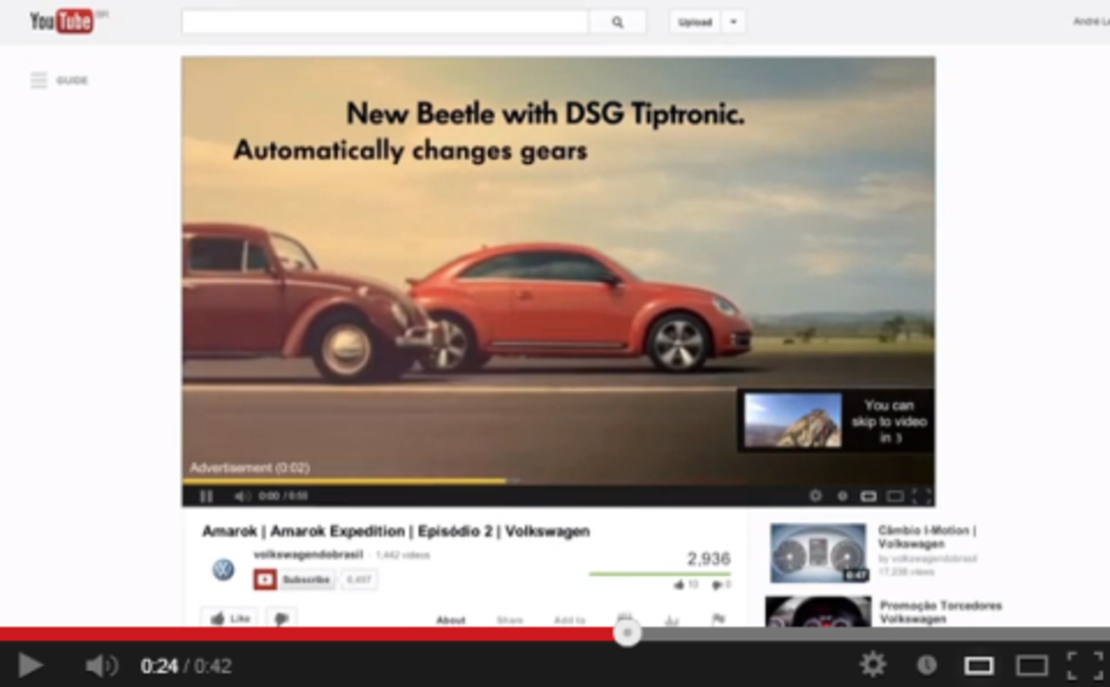This screenshot has height=687, width=1110.
Task: Click the 'Automatically changes gears' text
Action: click(410, 151)
